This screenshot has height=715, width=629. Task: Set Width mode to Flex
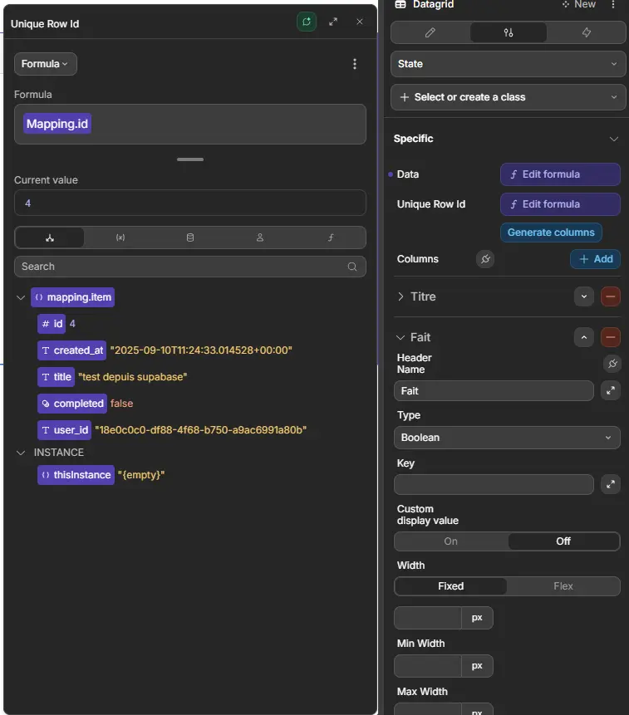pos(563,586)
